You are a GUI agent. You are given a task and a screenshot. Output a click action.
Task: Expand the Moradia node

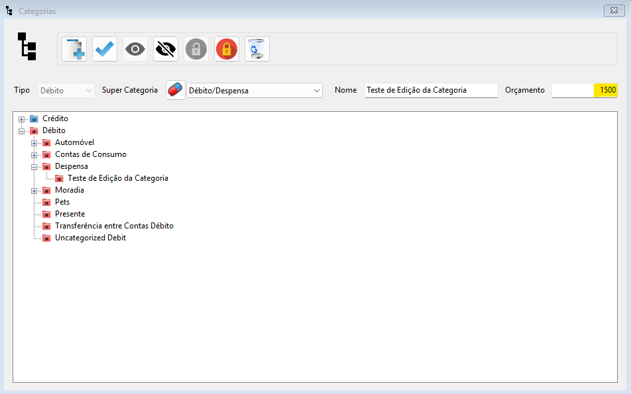click(x=34, y=191)
